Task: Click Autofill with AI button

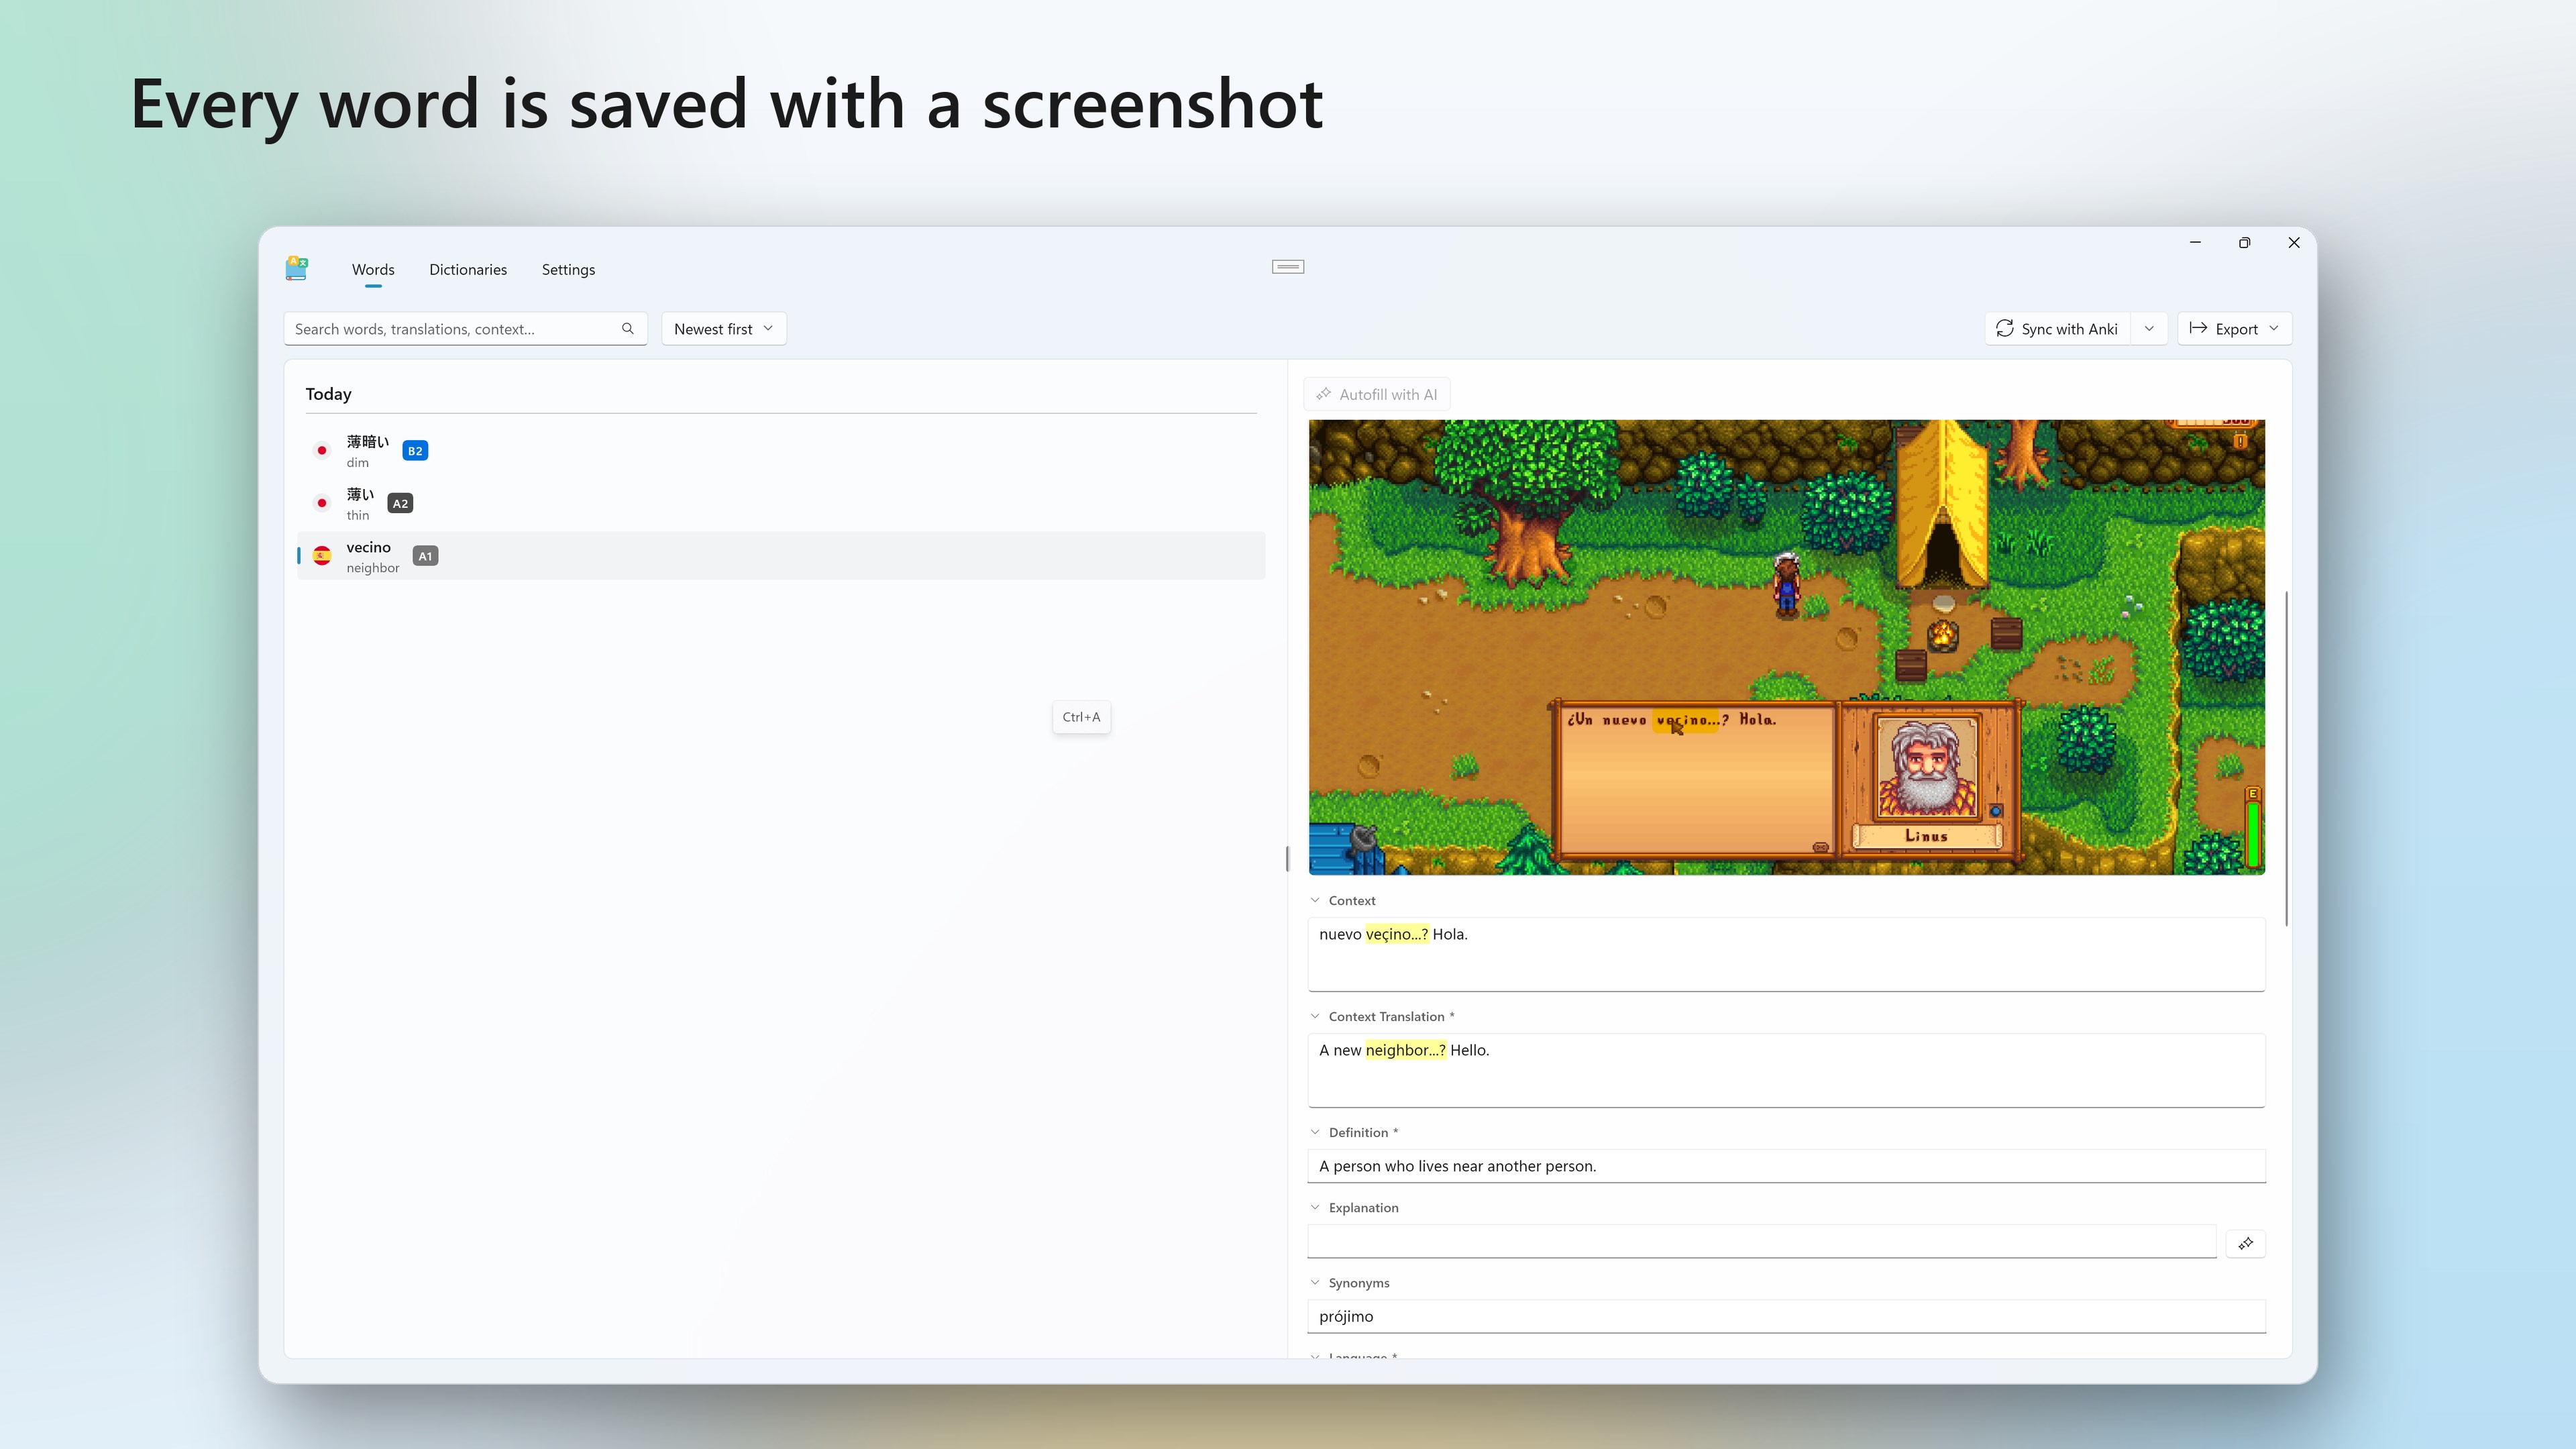Action: click(x=1377, y=394)
